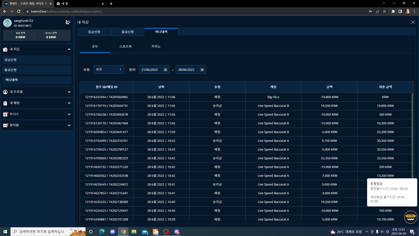Switch to the top 출금신청 tab
This screenshot has width=419, height=236.
click(x=128, y=32)
